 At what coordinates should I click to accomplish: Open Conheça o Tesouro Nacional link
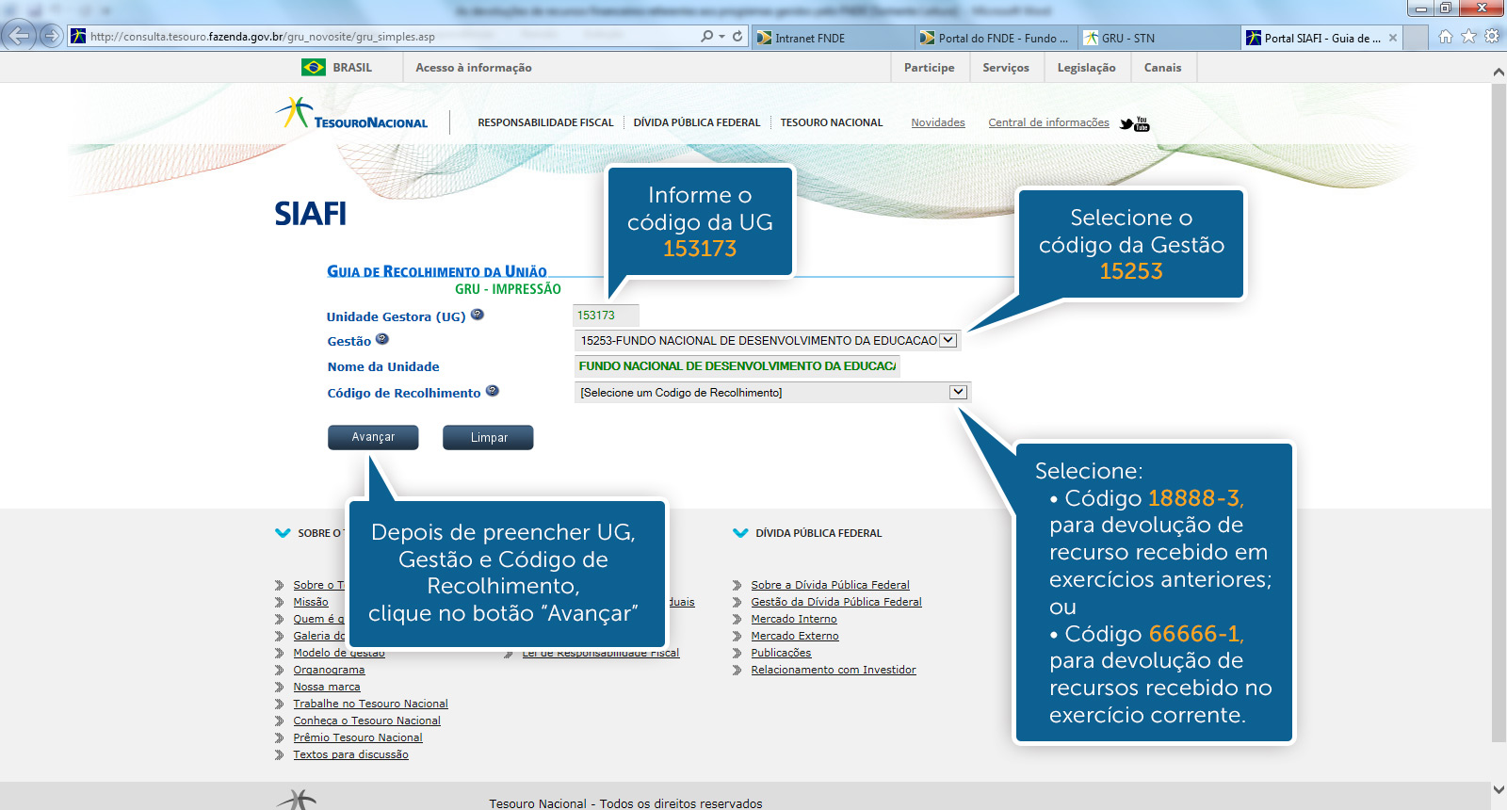coord(366,721)
